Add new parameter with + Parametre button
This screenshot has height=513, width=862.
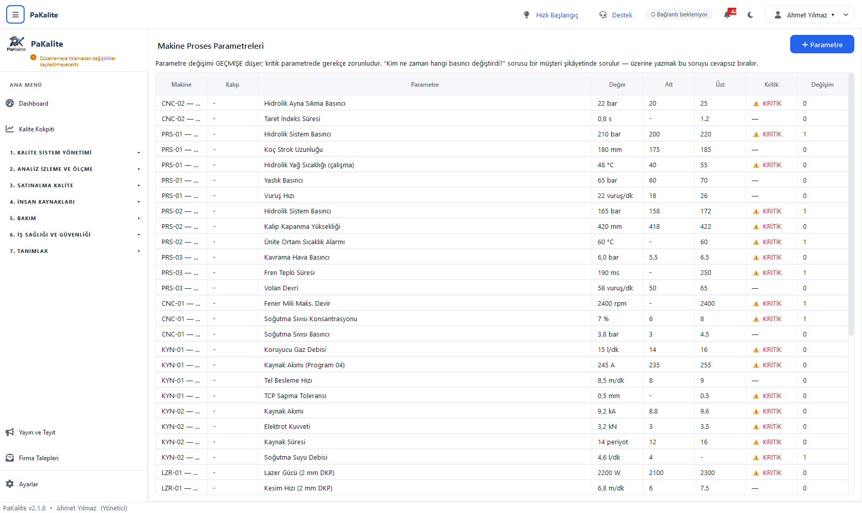[822, 45]
